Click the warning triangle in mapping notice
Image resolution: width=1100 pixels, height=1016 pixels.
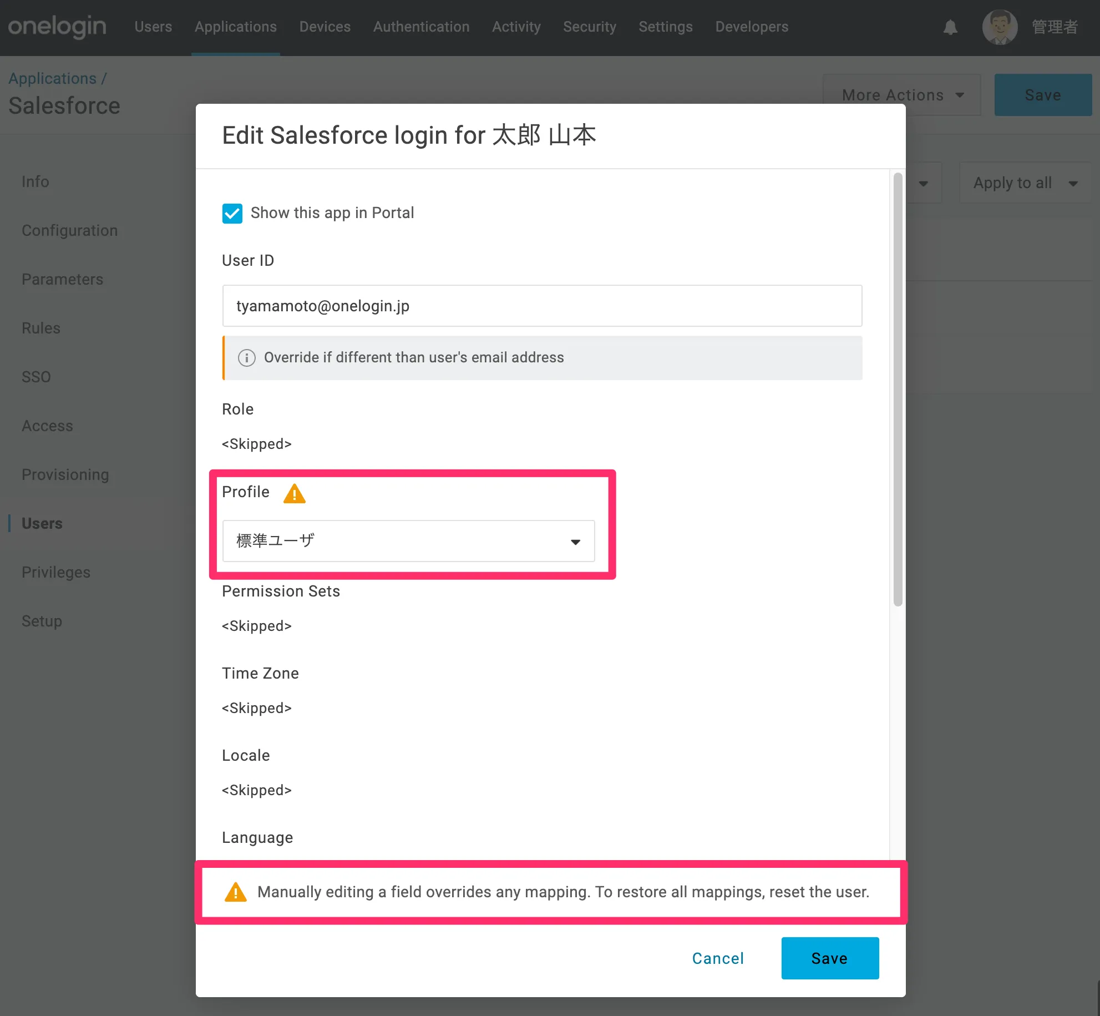(x=235, y=892)
